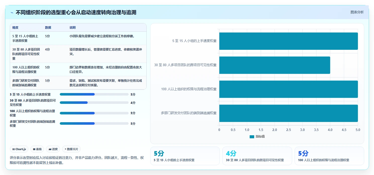The width and height of the screenshot is (374, 175).
Task: Click the heading 不同组织阶段的选型重心会从启动速度转向治理与追溯
Action: click(x=76, y=12)
